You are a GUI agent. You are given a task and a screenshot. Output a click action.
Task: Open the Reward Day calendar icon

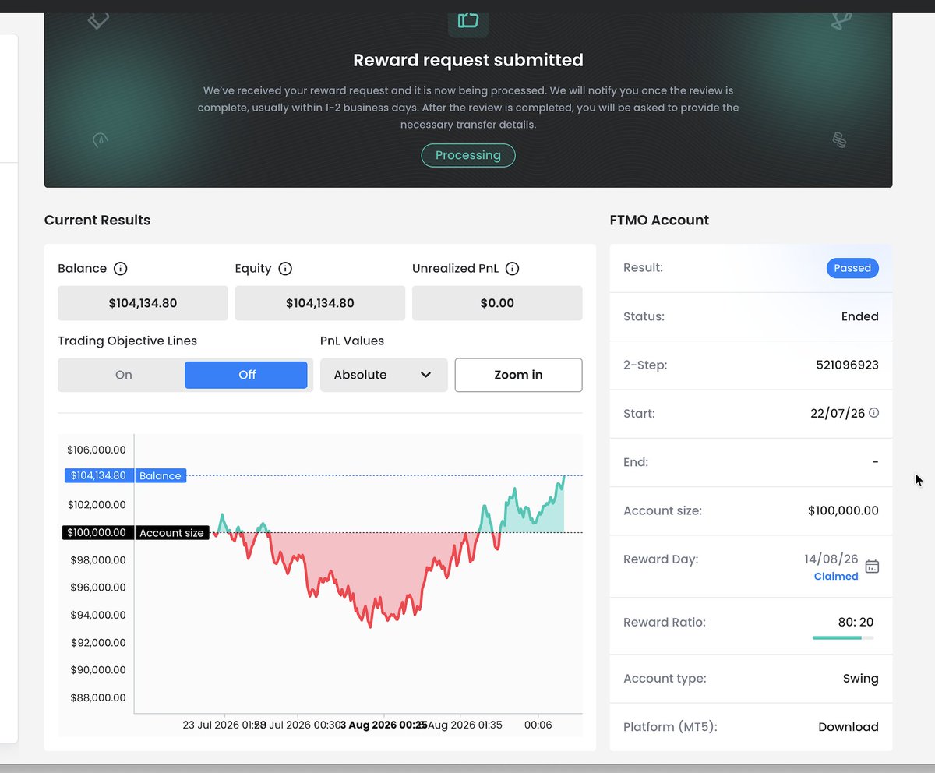872,567
